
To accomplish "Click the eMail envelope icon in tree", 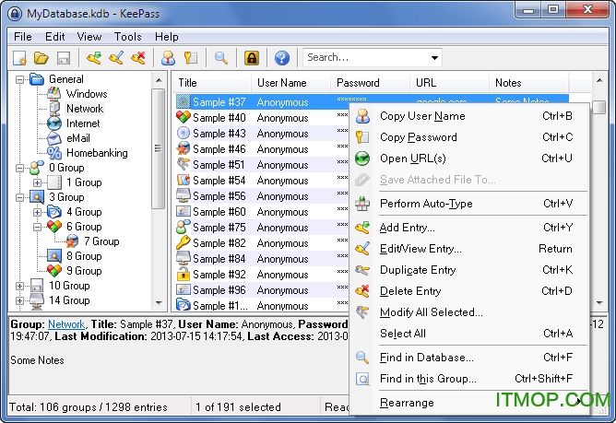I will [54, 138].
